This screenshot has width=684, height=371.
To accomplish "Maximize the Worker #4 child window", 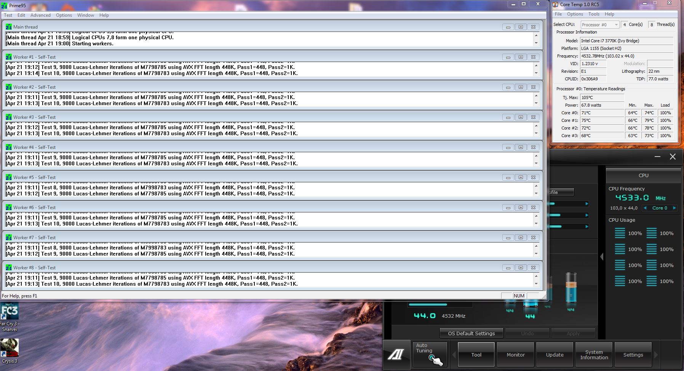I will click(521, 147).
